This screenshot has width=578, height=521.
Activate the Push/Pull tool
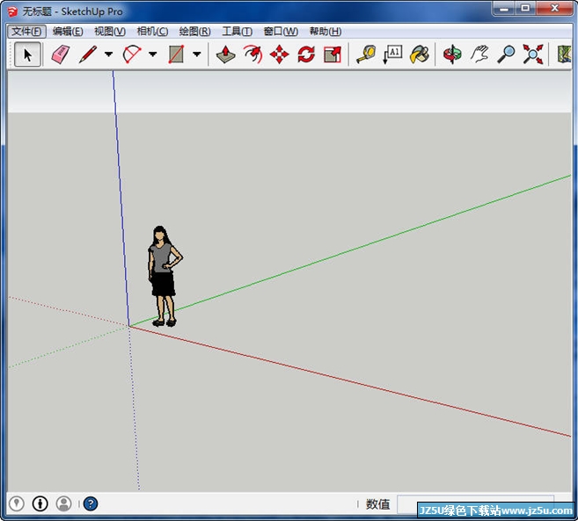pyautogui.click(x=225, y=54)
